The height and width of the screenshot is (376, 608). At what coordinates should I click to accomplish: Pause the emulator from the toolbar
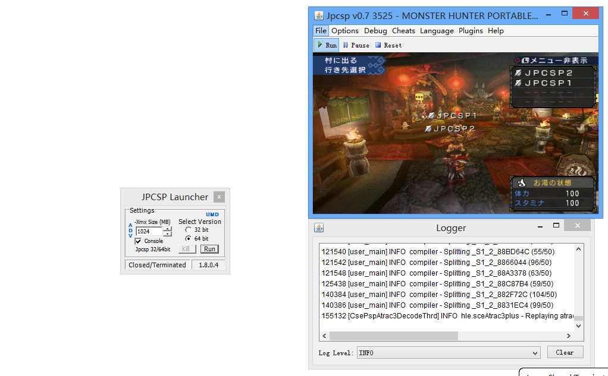point(356,45)
